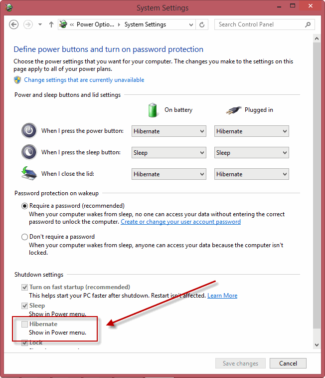Click the sleep button moon icon
The width and height of the screenshot is (325, 378).
pos(29,152)
